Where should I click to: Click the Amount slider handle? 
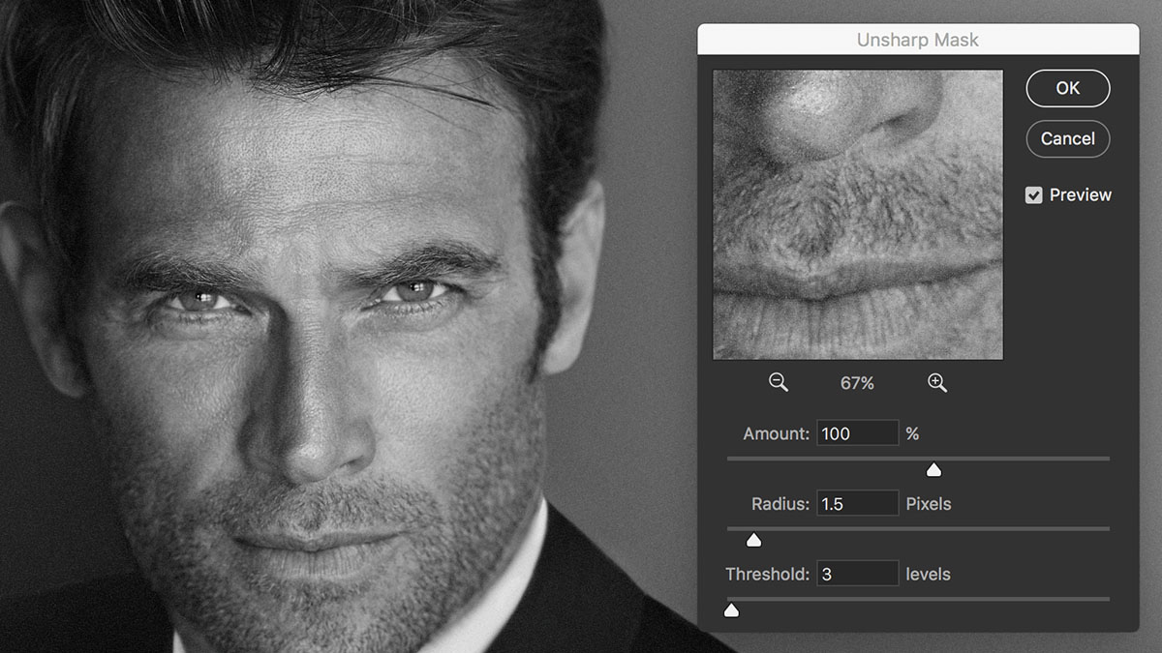pyautogui.click(x=933, y=469)
